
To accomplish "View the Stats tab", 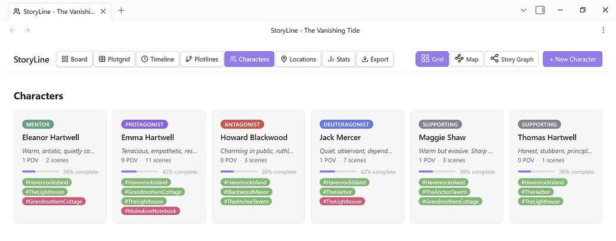I will pyautogui.click(x=339, y=59).
